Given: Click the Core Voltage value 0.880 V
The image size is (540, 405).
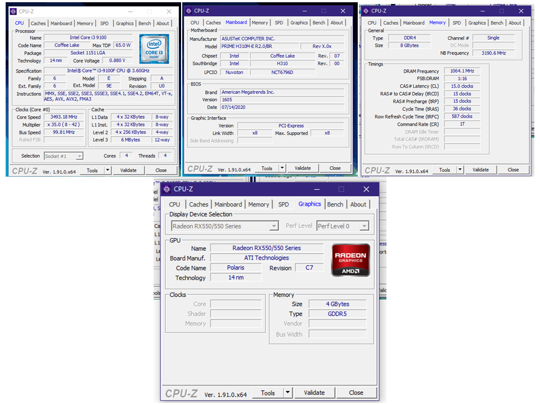Looking at the screenshot, I should (117, 60).
